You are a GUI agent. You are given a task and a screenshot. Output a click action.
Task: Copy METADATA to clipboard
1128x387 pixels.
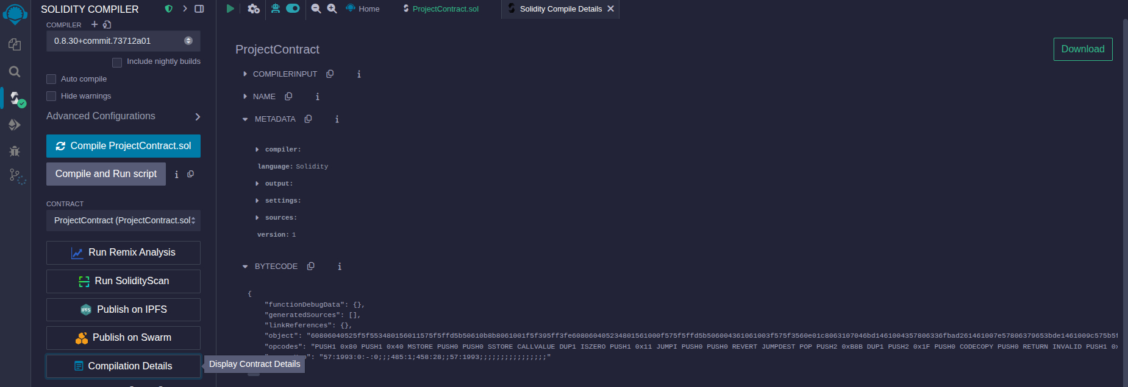pyautogui.click(x=308, y=119)
